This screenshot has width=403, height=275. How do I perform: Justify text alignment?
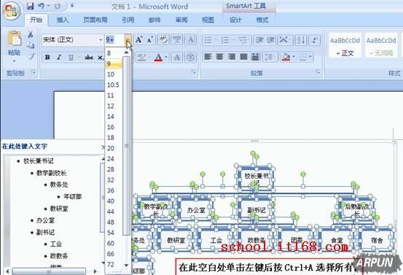(x=243, y=57)
